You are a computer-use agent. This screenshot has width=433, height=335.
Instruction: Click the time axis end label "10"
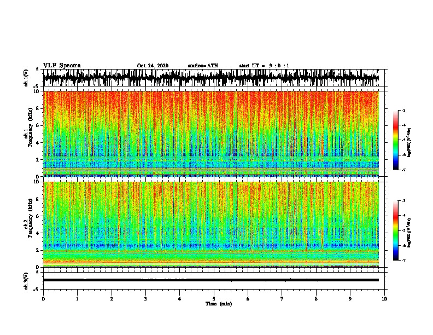coord(384,299)
